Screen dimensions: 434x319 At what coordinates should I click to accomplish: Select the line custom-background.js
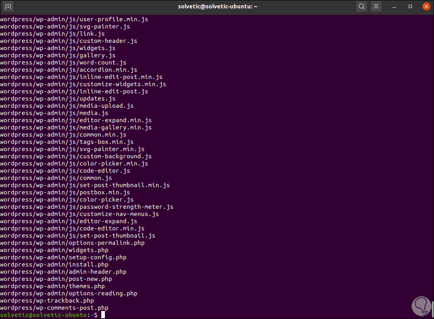click(x=76, y=156)
